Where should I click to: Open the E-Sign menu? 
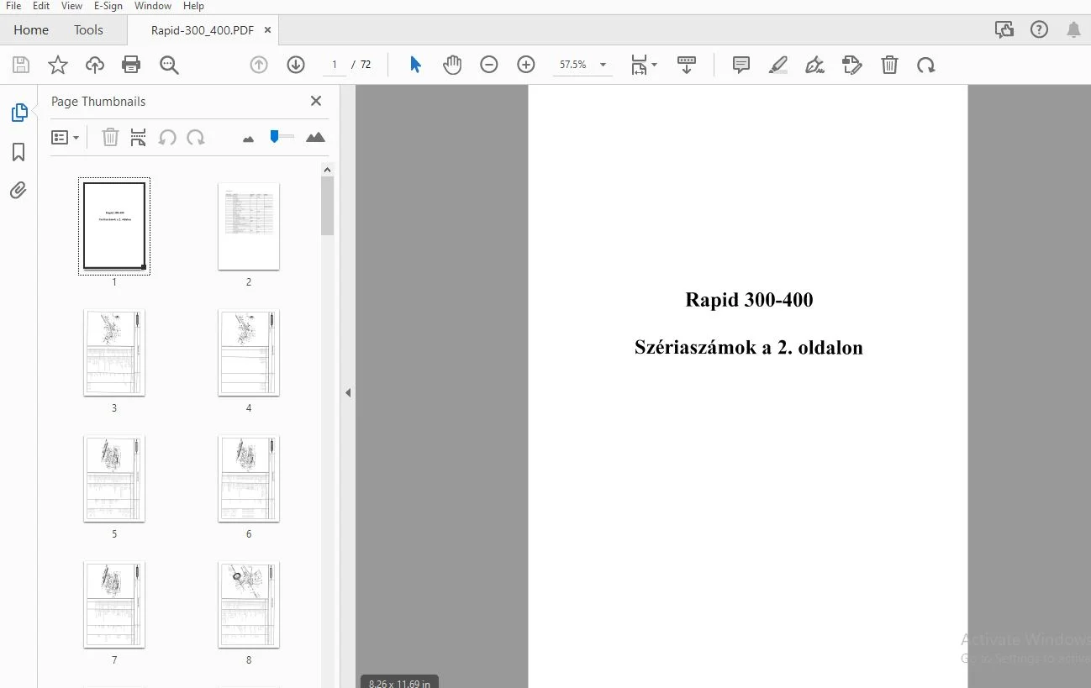pyautogui.click(x=108, y=6)
